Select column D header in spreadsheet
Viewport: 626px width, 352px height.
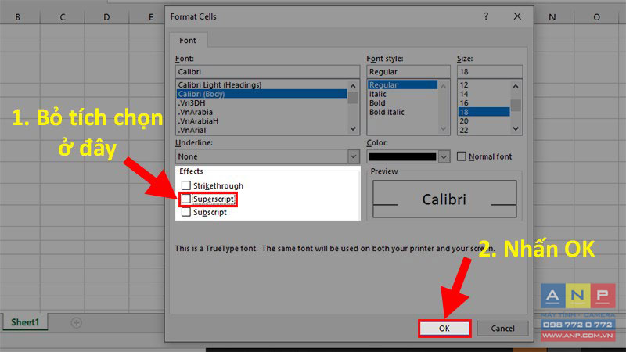coord(106,17)
